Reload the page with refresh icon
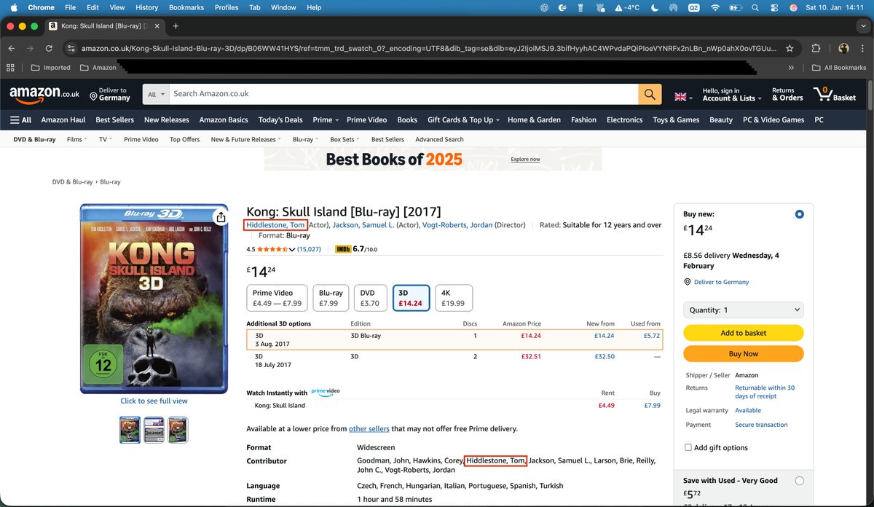 coord(50,48)
